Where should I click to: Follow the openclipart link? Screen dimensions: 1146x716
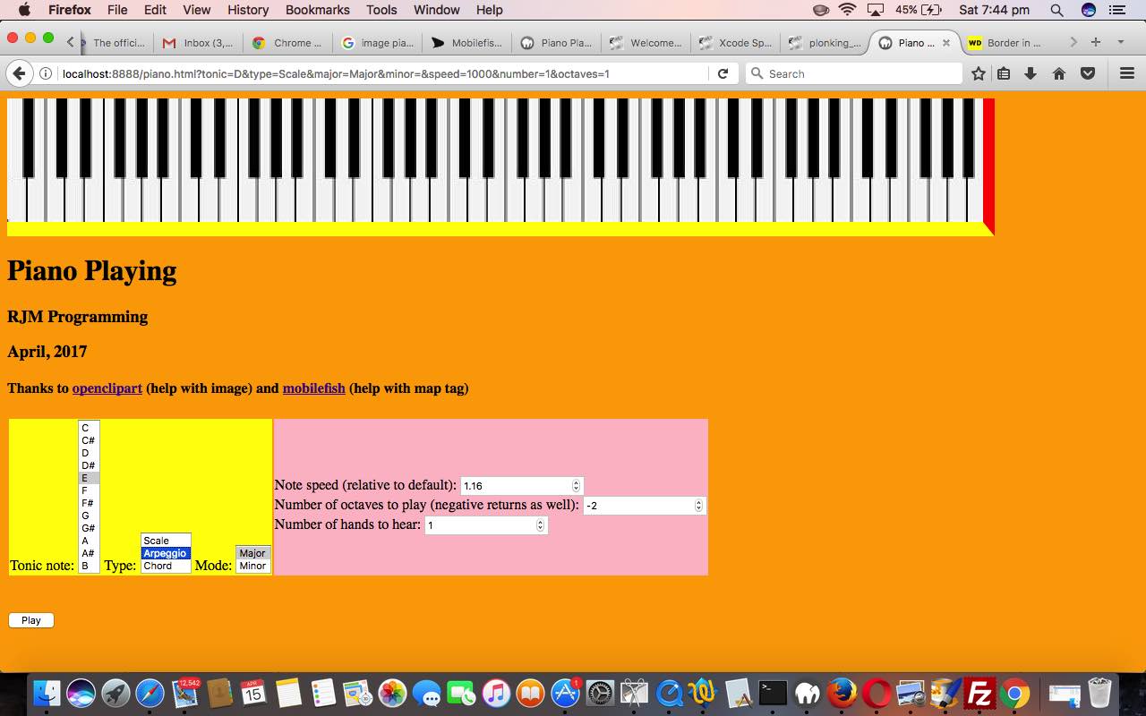[107, 388]
